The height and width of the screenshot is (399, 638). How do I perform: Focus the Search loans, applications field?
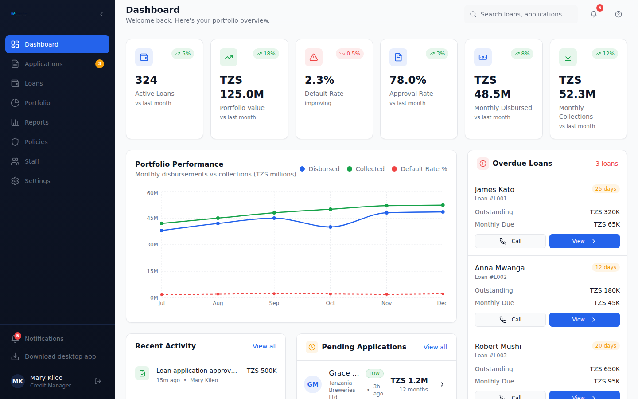(x=521, y=14)
